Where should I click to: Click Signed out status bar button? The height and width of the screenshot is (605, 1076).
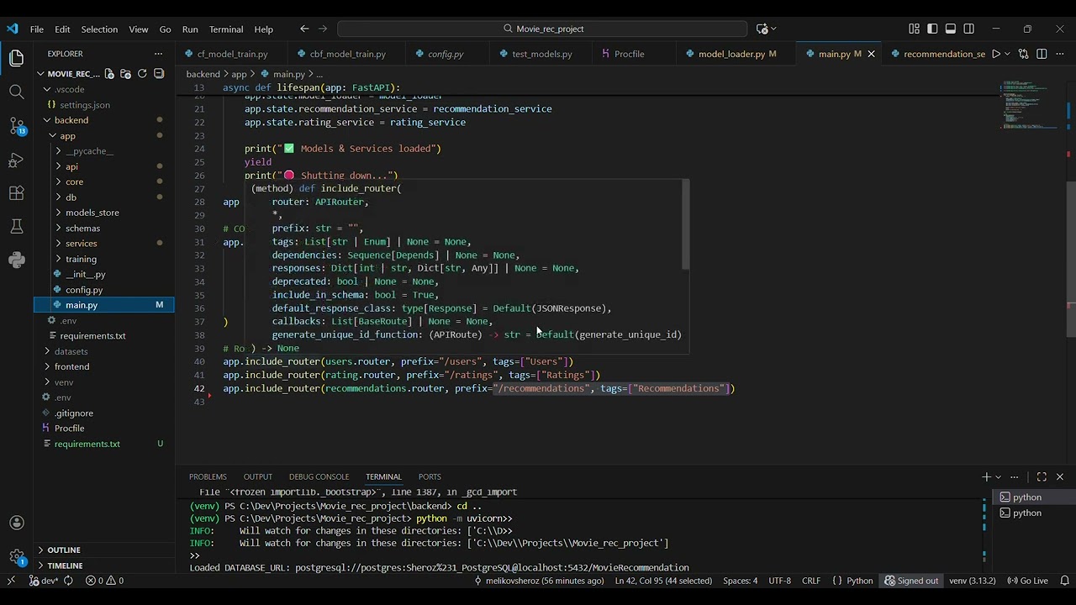pyautogui.click(x=910, y=581)
